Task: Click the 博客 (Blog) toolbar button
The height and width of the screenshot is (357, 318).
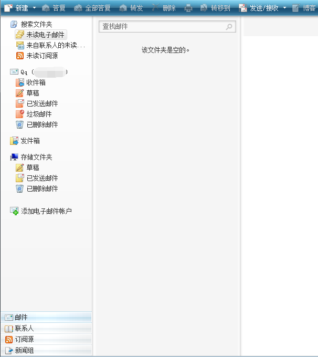Action: pos(304,8)
